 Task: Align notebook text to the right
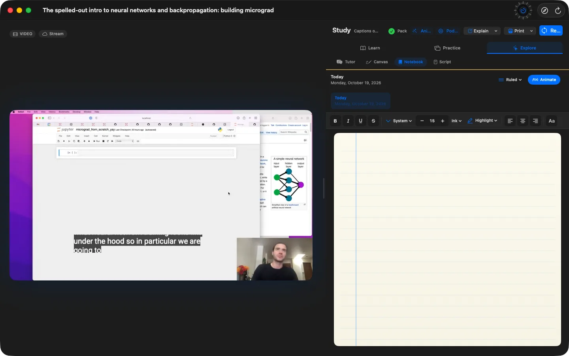(535, 121)
